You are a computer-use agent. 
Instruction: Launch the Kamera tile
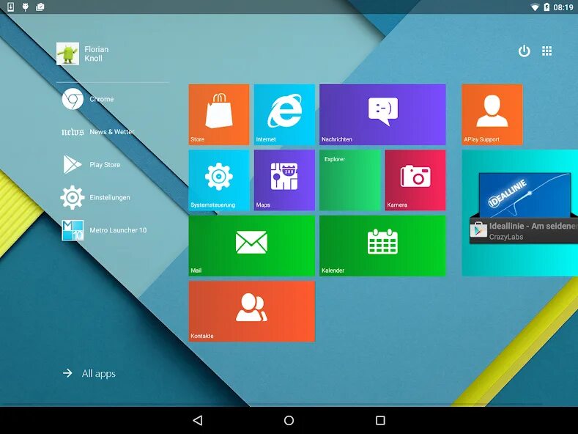click(x=415, y=180)
